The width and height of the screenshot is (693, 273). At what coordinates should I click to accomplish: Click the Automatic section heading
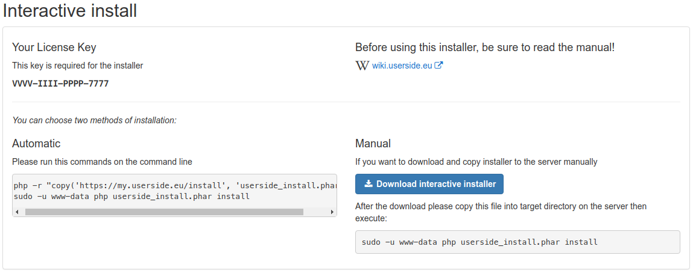point(36,144)
